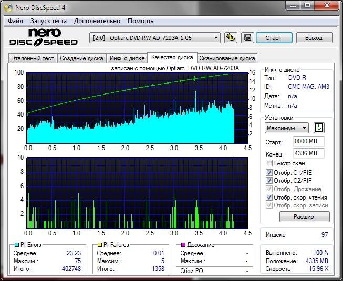The image size is (343, 281).
Task: Click the disabled Отобр. Дрожание checkbox
Action: (x=269, y=189)
